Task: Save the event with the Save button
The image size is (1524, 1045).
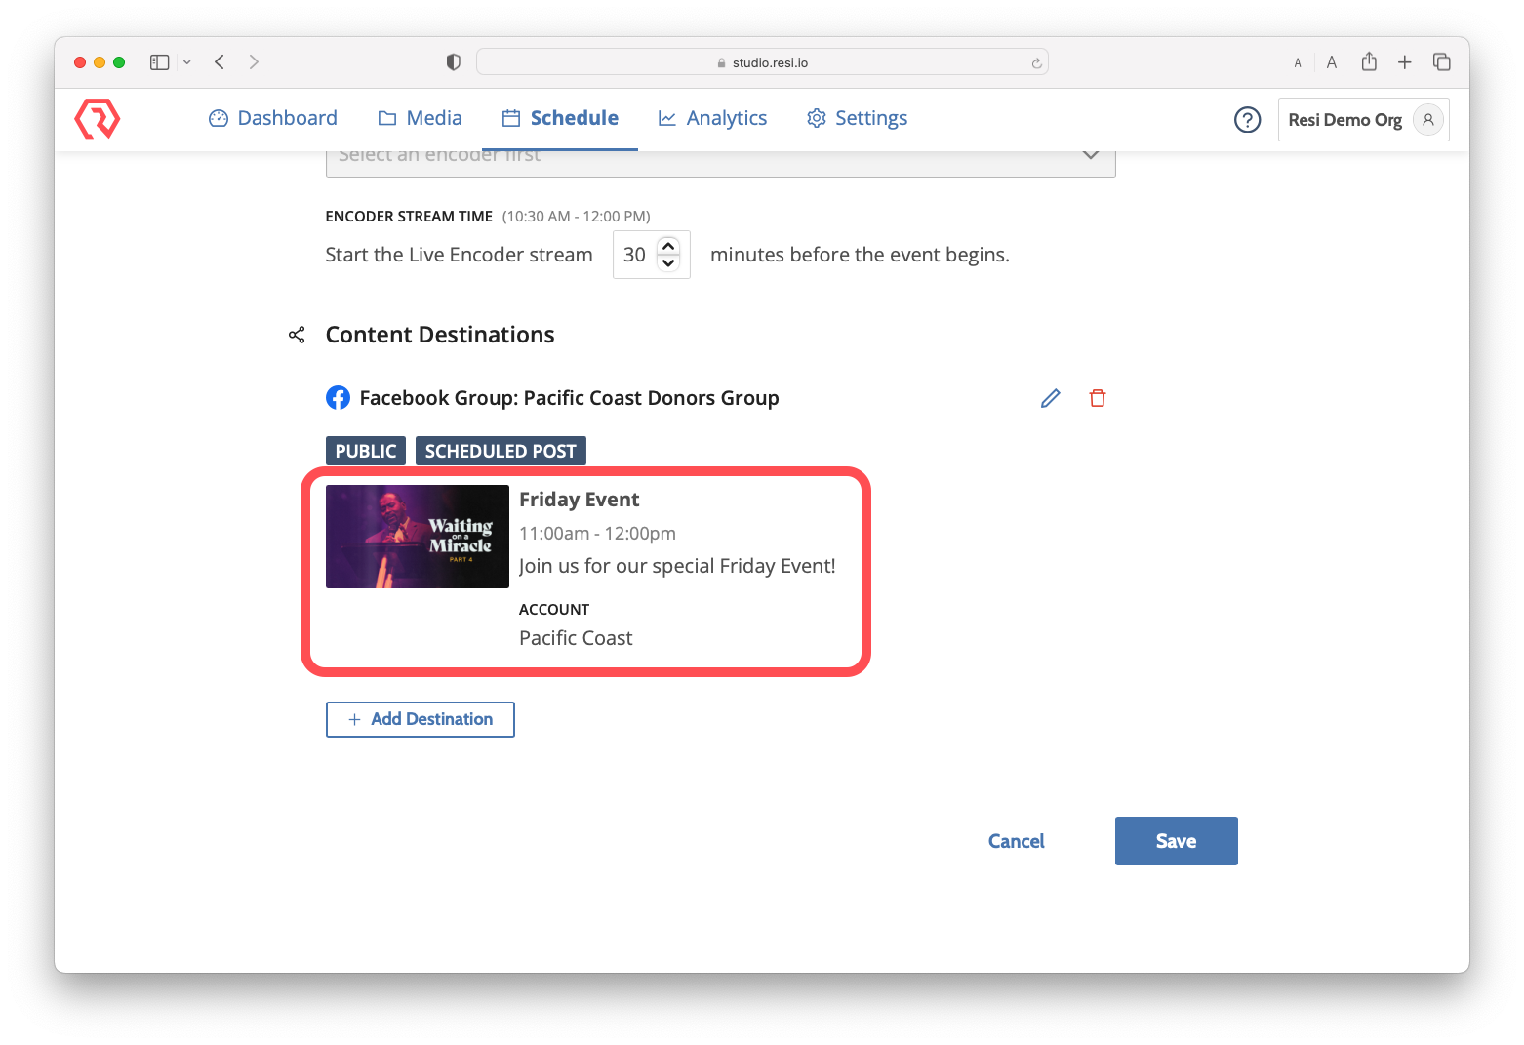Action: tap(1175, 840)
